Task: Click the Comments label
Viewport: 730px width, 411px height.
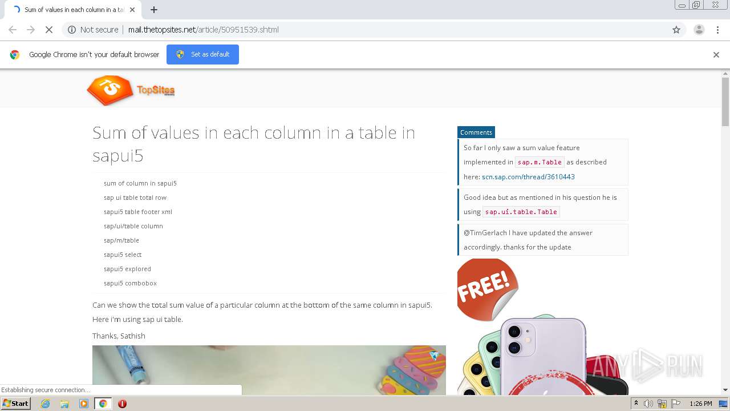Action: click(476, 132)
